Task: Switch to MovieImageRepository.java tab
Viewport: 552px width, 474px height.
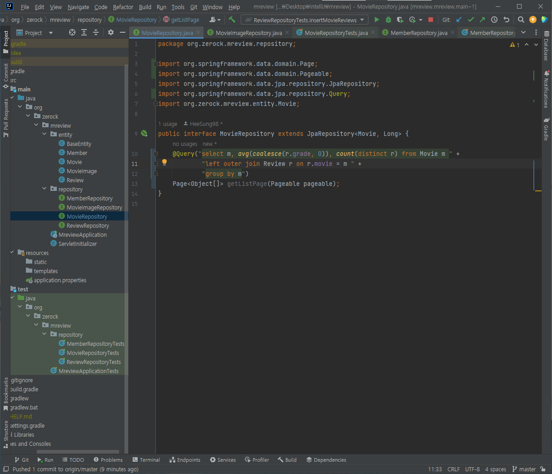Action: pos(248,33)
